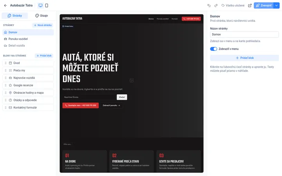The width and height of the screenshot is (282, 176).
Task: Grab the drag handle of the Úvod block
Action: tap(5, 63)
